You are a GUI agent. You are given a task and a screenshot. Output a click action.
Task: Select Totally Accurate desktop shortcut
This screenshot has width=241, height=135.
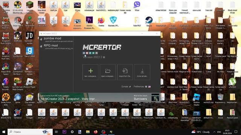coord(6,84)
